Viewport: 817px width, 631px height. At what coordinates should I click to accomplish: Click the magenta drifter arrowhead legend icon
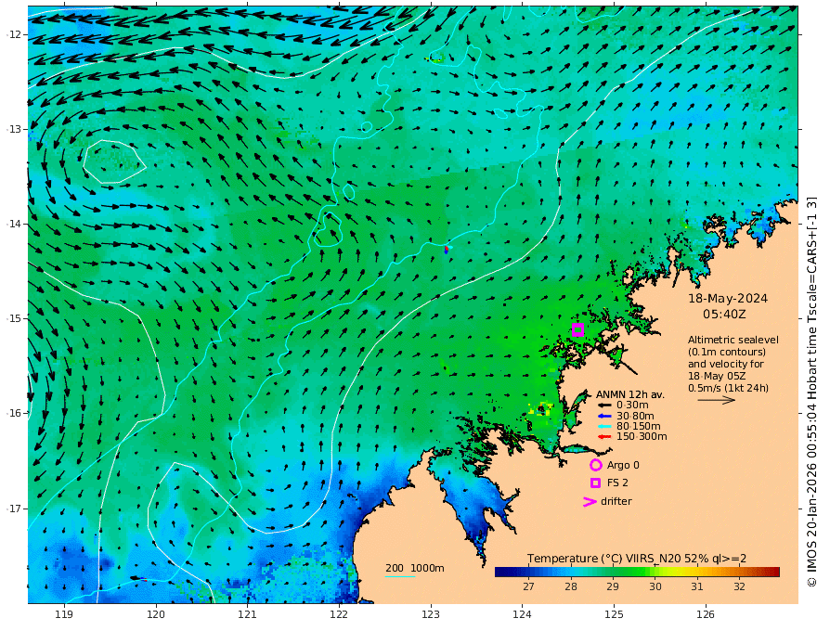click(x=590, y=501)
